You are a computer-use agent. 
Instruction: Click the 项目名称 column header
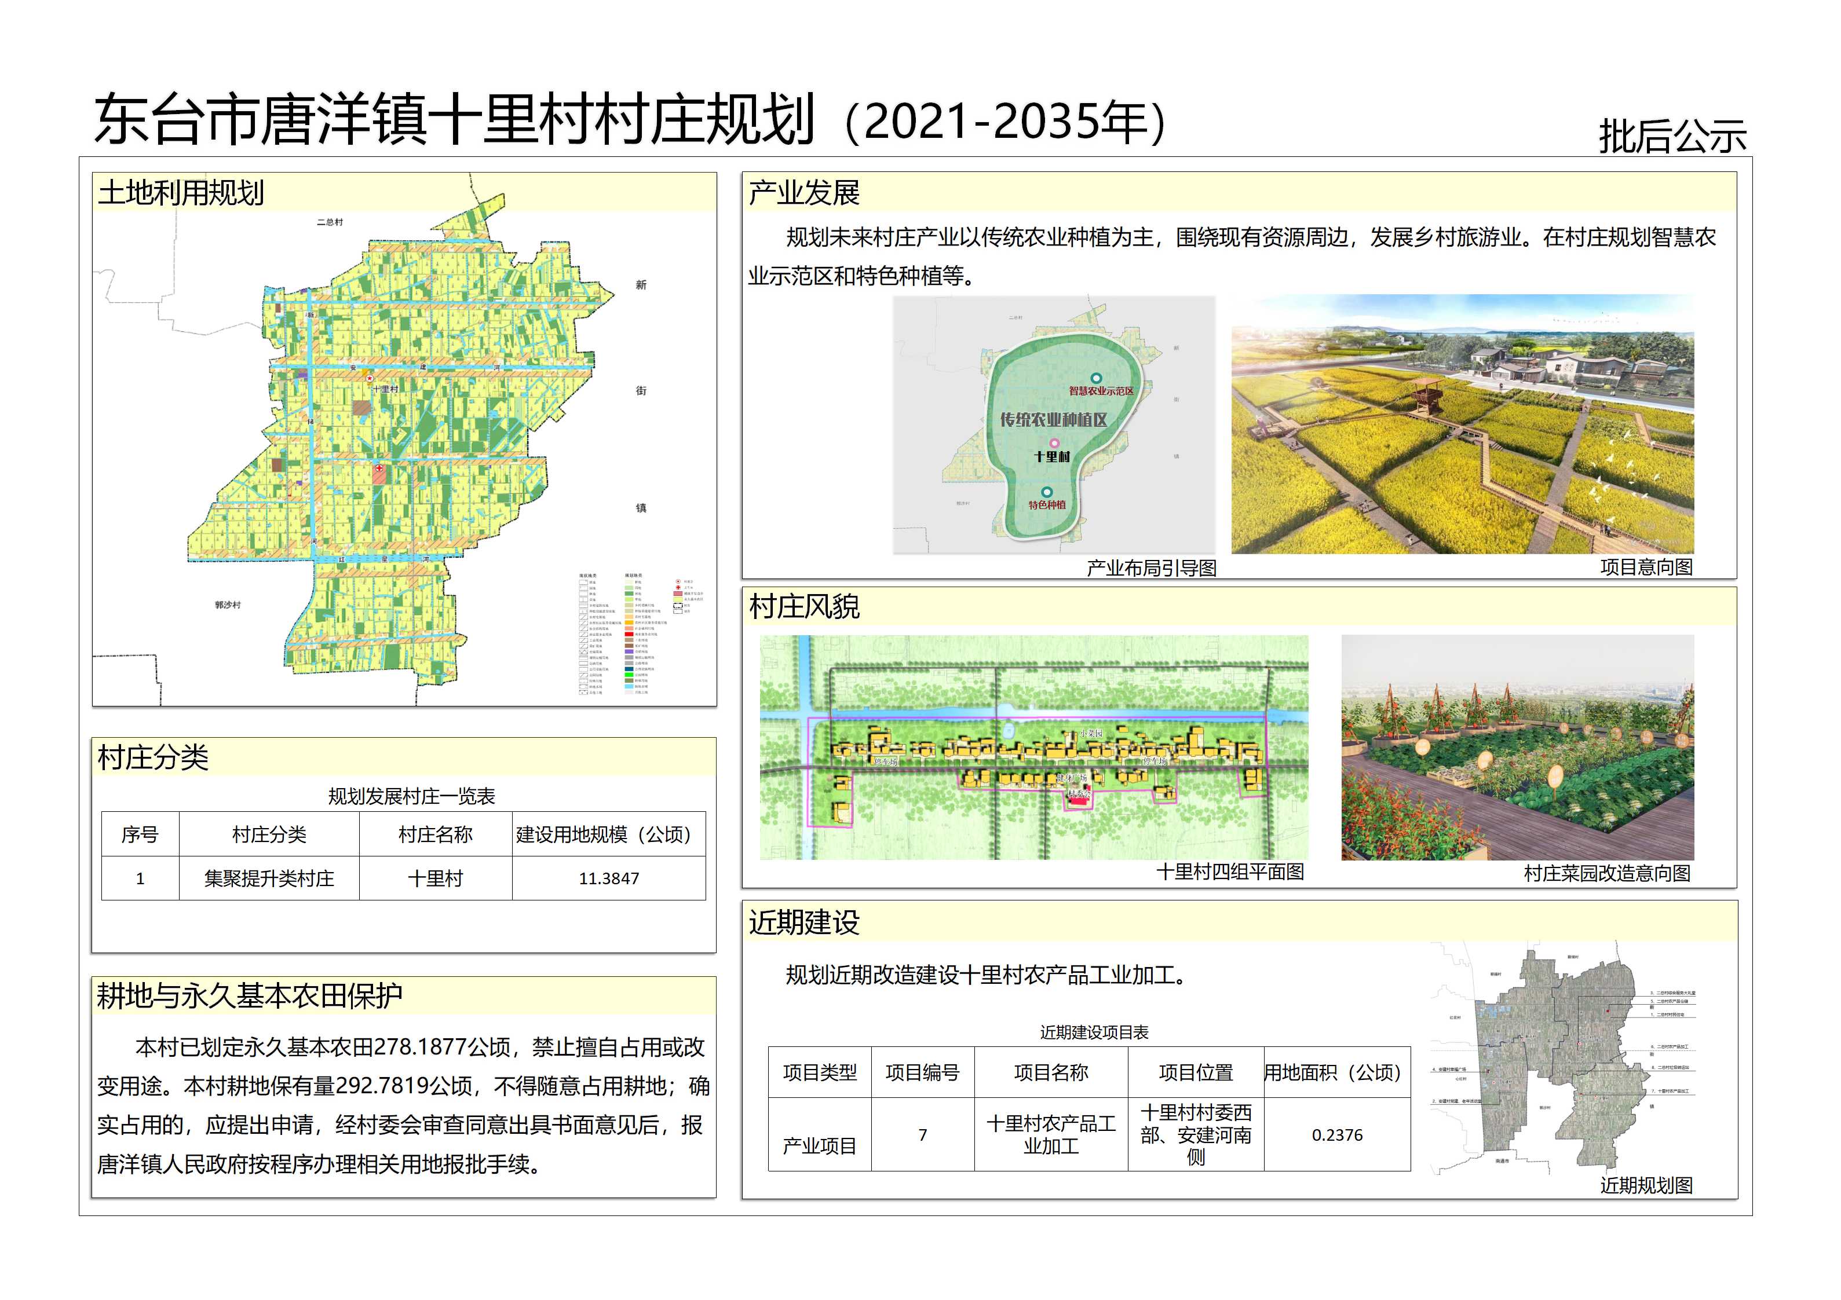point(1051,1072)
